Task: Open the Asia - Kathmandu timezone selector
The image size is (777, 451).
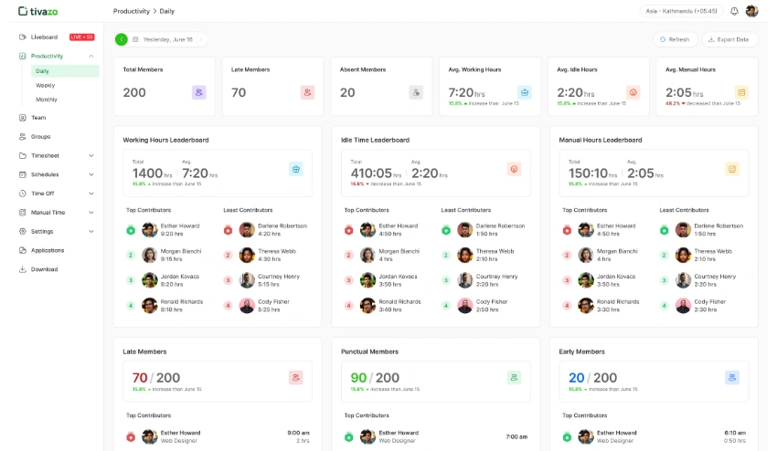Action: 682,11
